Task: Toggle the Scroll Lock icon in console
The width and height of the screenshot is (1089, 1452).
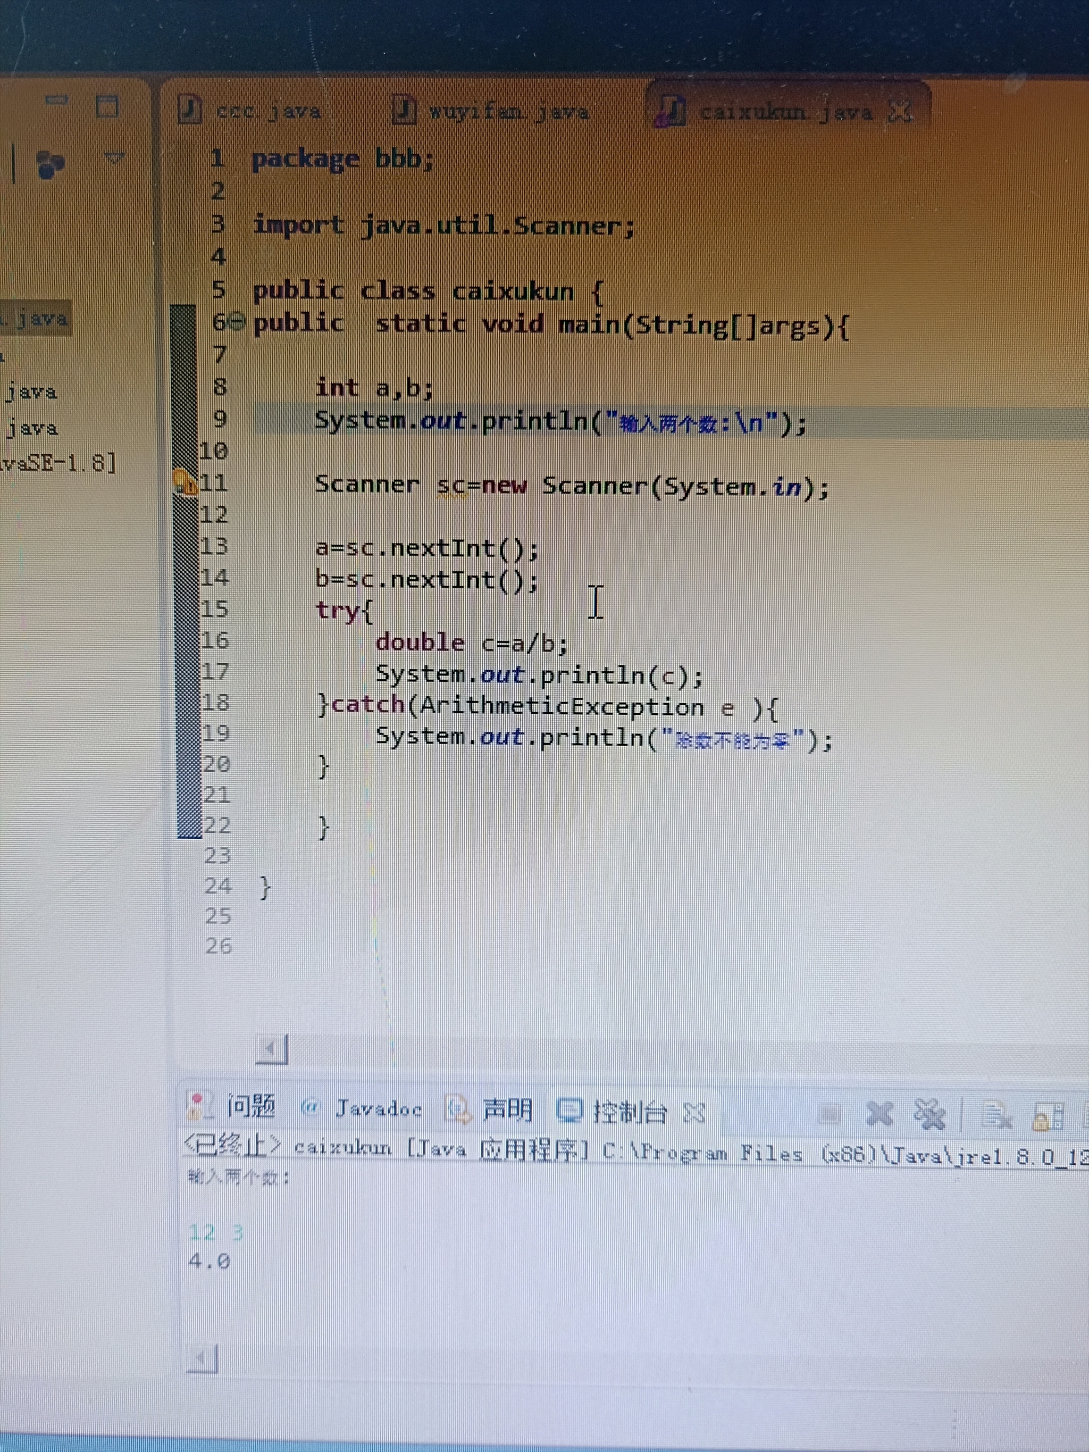Action: [x=1048, y=1116]
